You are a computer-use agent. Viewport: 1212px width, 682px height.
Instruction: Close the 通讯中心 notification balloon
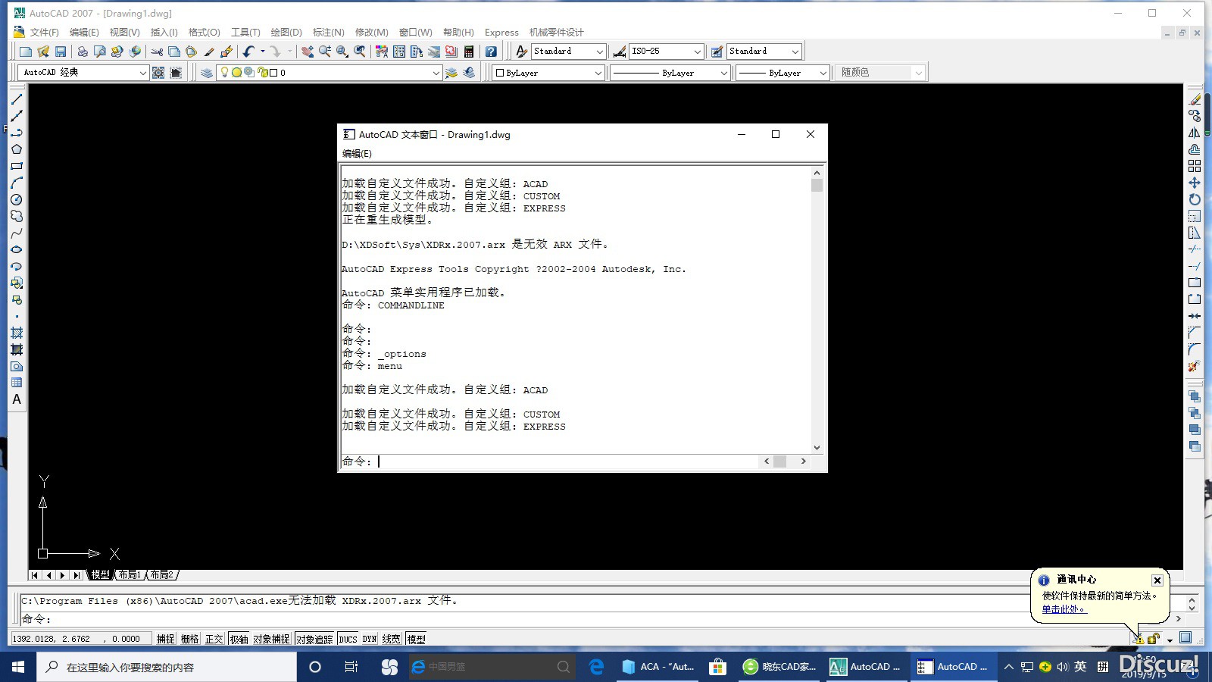pos(1157,580)
